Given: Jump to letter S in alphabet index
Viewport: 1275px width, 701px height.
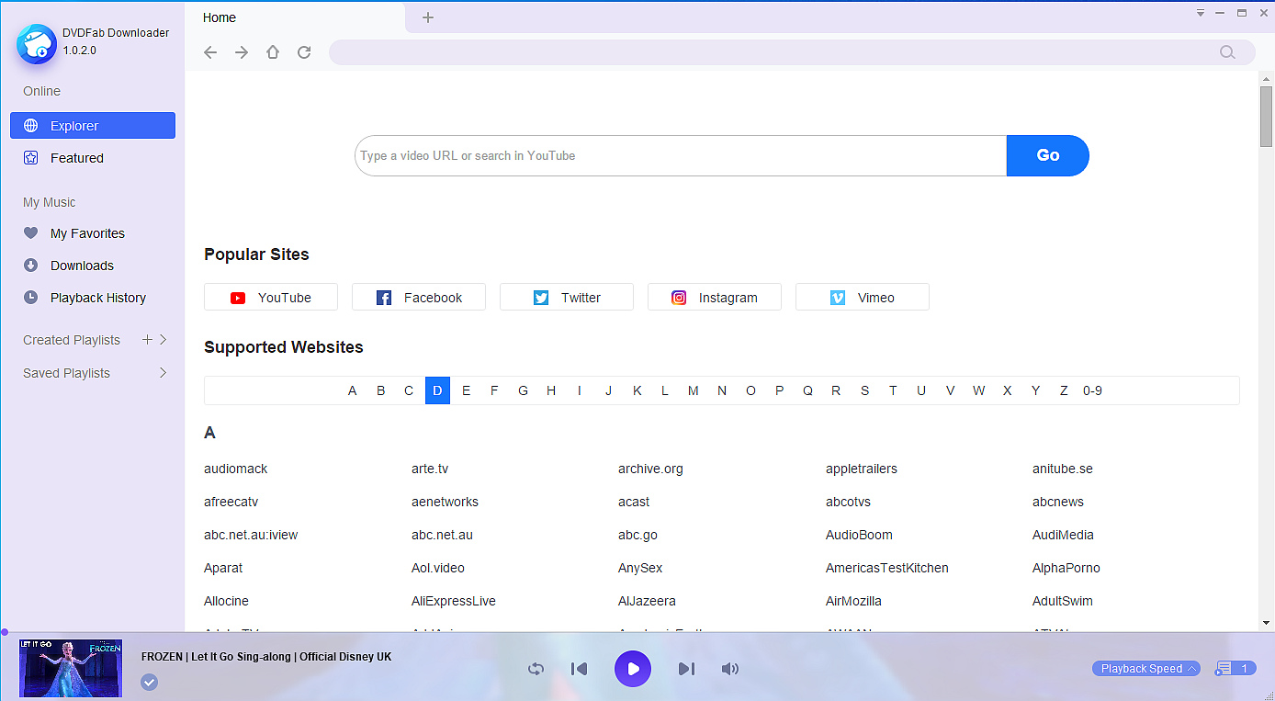Looking at the screenshot, I should 864,390.
